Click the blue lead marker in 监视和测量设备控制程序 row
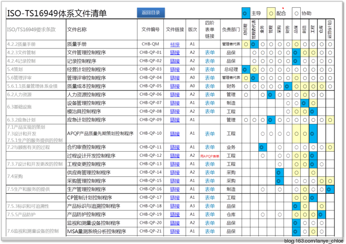 296,223
